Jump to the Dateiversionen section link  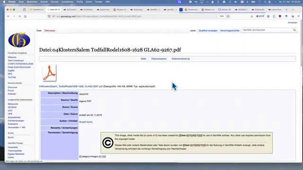click(x=159, y=59)
